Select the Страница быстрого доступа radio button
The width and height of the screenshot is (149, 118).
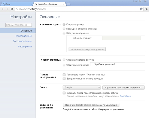point(64,60)
